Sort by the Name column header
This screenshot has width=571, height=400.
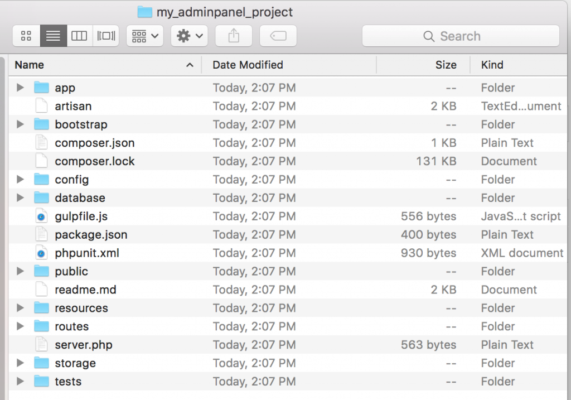coord(105,65)
